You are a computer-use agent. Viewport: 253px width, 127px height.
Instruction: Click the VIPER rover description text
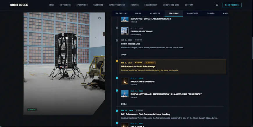(x=152, y=48)
